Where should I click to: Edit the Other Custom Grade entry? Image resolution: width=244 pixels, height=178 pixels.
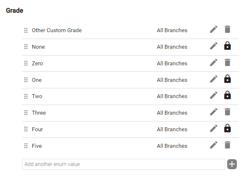pos(214,30)
